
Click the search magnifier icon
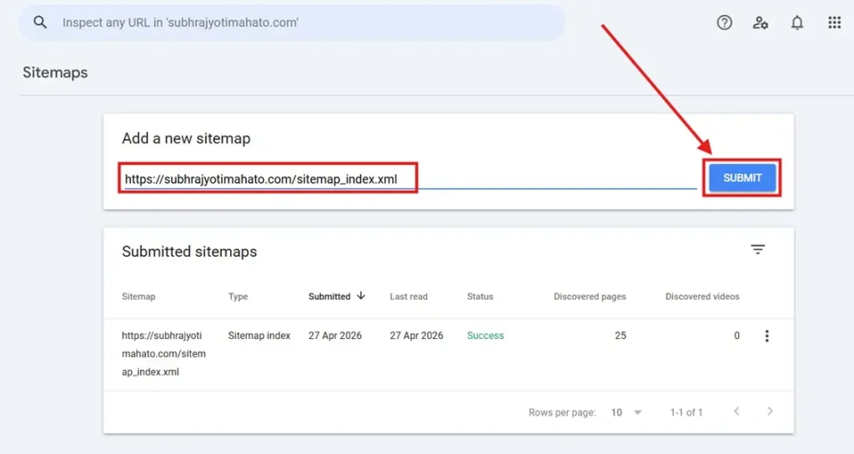coord(40,22)
